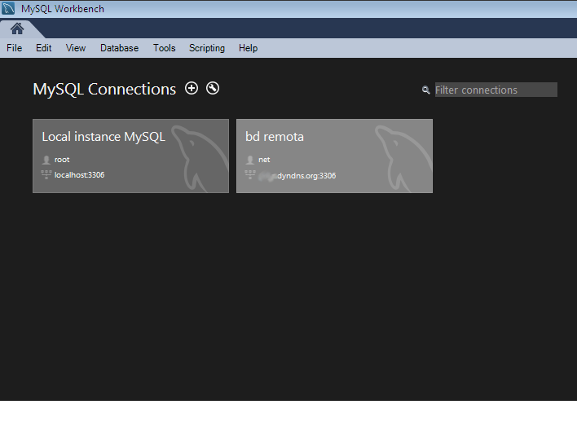Open the bd remota connection

point(334,156)
